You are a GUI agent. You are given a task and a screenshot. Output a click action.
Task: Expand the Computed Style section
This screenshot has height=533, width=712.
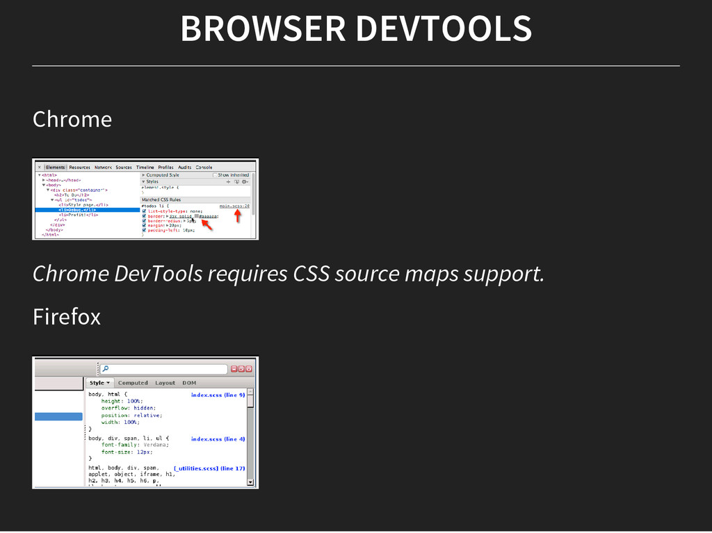pos(143,175)
